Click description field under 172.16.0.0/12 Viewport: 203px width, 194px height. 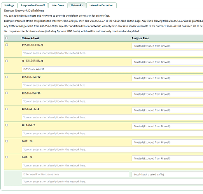pos(112,117)
